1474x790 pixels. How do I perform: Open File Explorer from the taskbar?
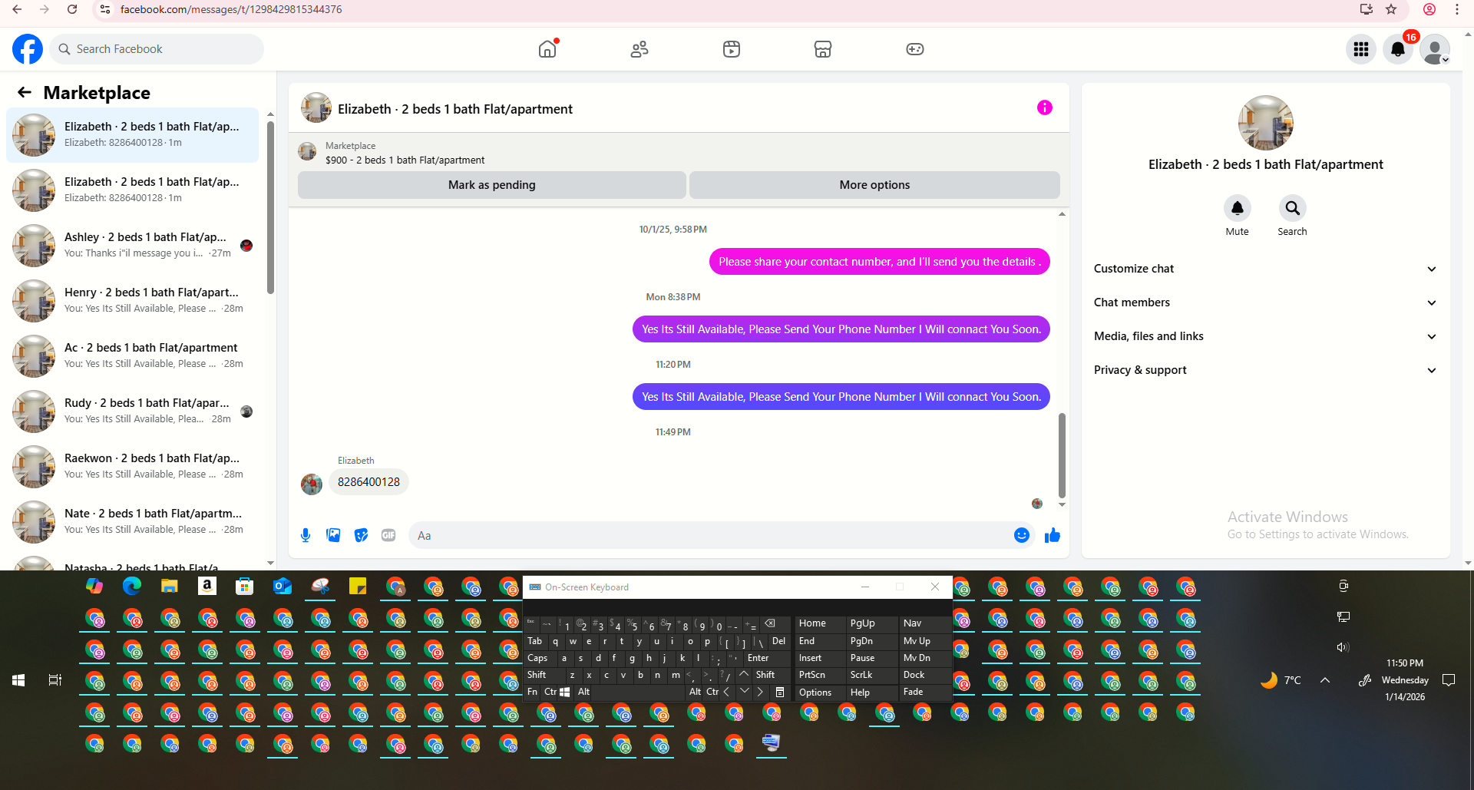(x=170, y=587)
